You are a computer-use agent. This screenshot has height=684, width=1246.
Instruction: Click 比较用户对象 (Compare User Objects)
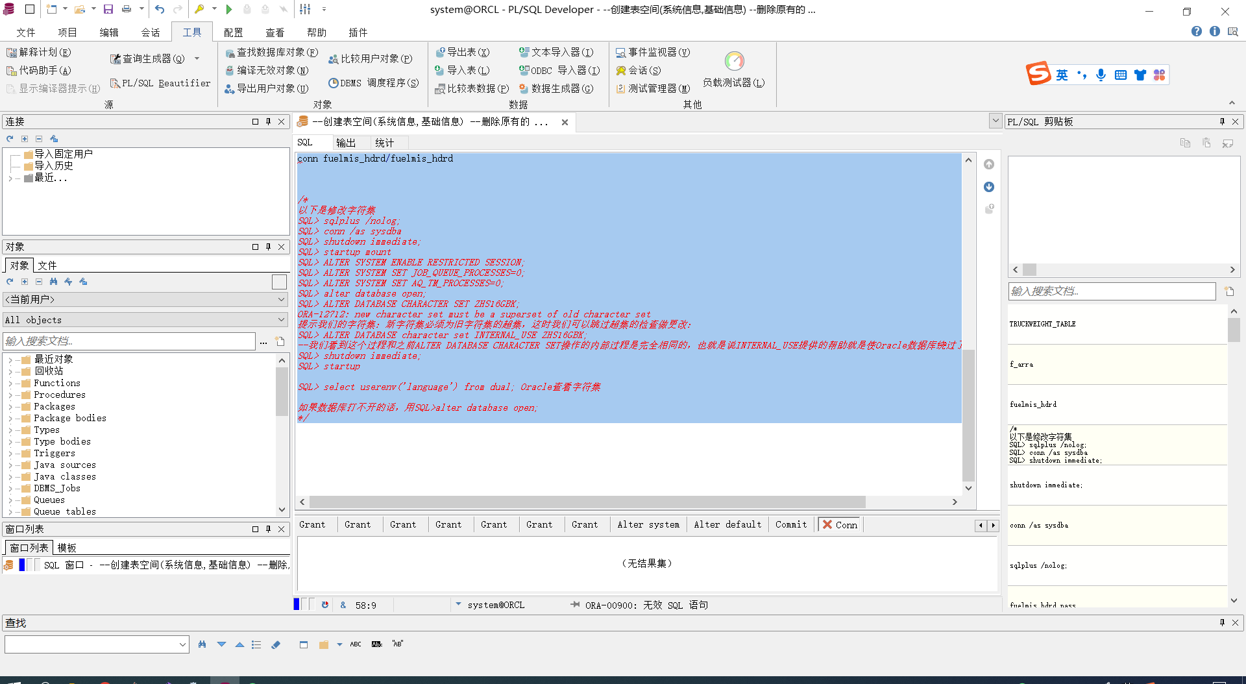(370, 58)
